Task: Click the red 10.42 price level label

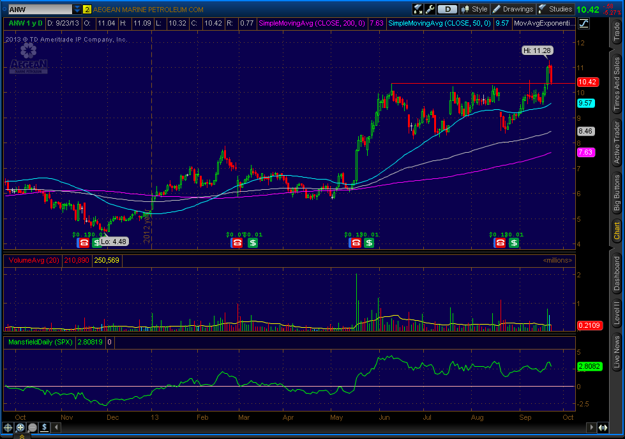Action: [586, 82]
